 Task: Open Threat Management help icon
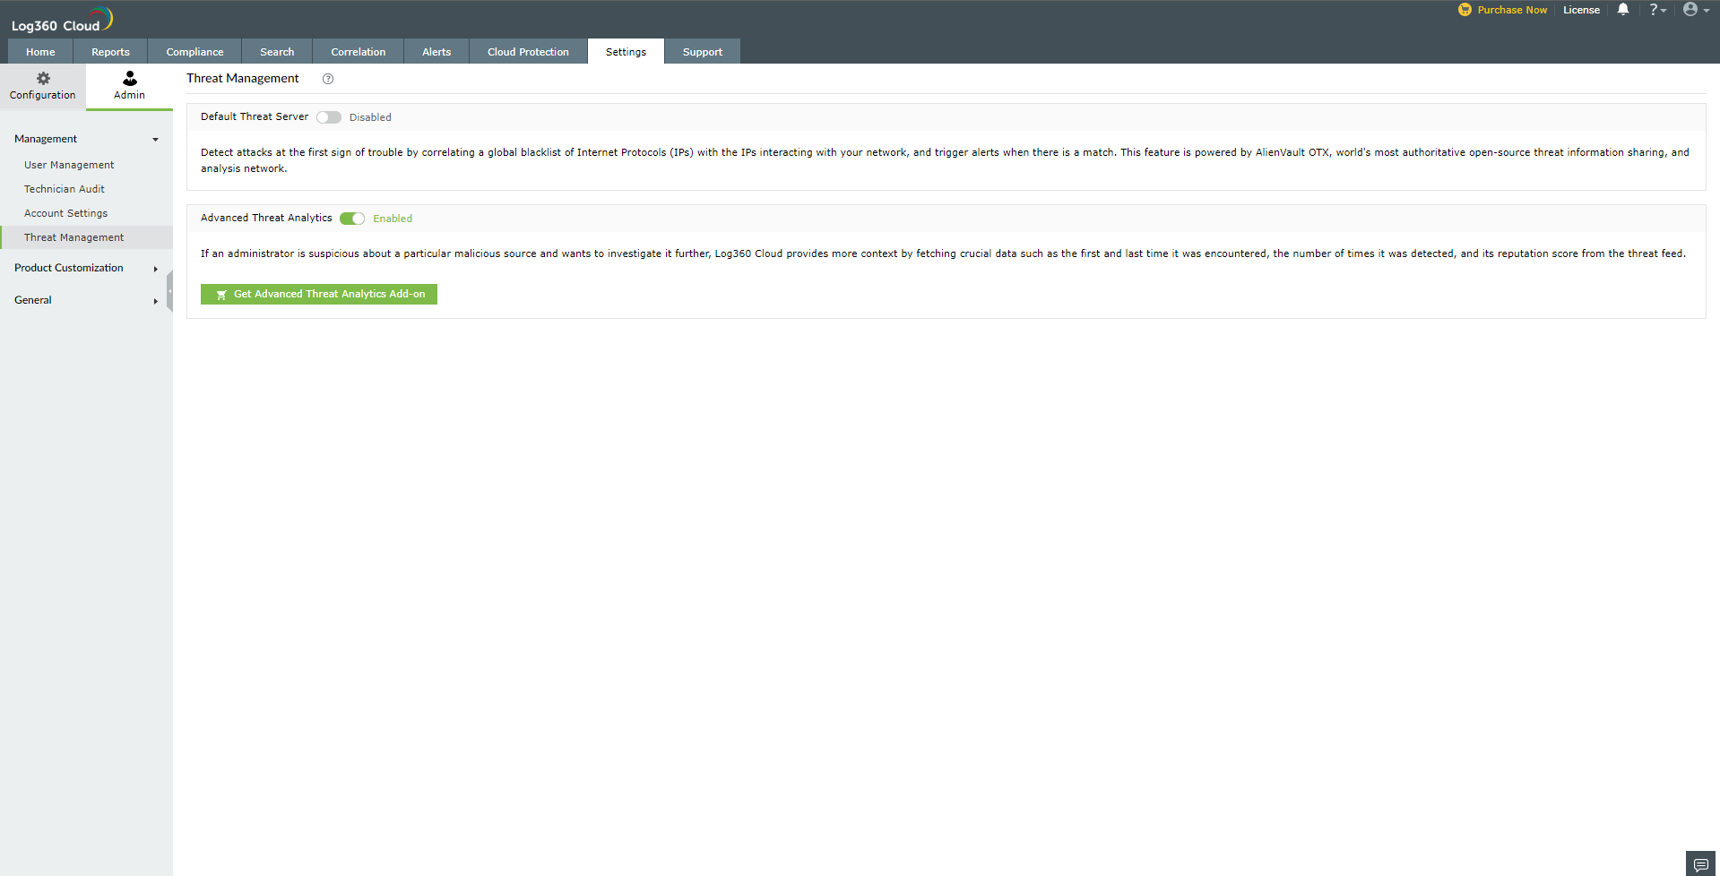point(328,79)
